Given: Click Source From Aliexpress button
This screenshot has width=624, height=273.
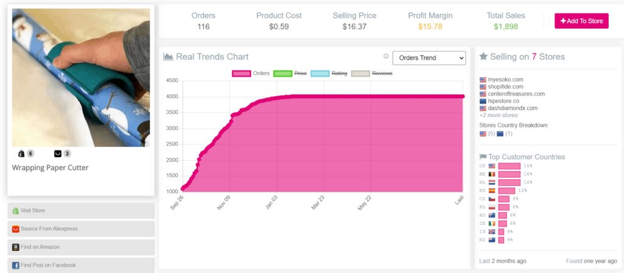Looking at the screenshot, I should pyautogui.click(x=80, y=229).
